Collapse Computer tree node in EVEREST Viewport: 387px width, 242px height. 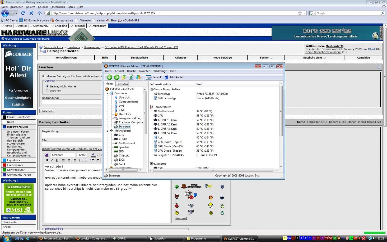108,94
